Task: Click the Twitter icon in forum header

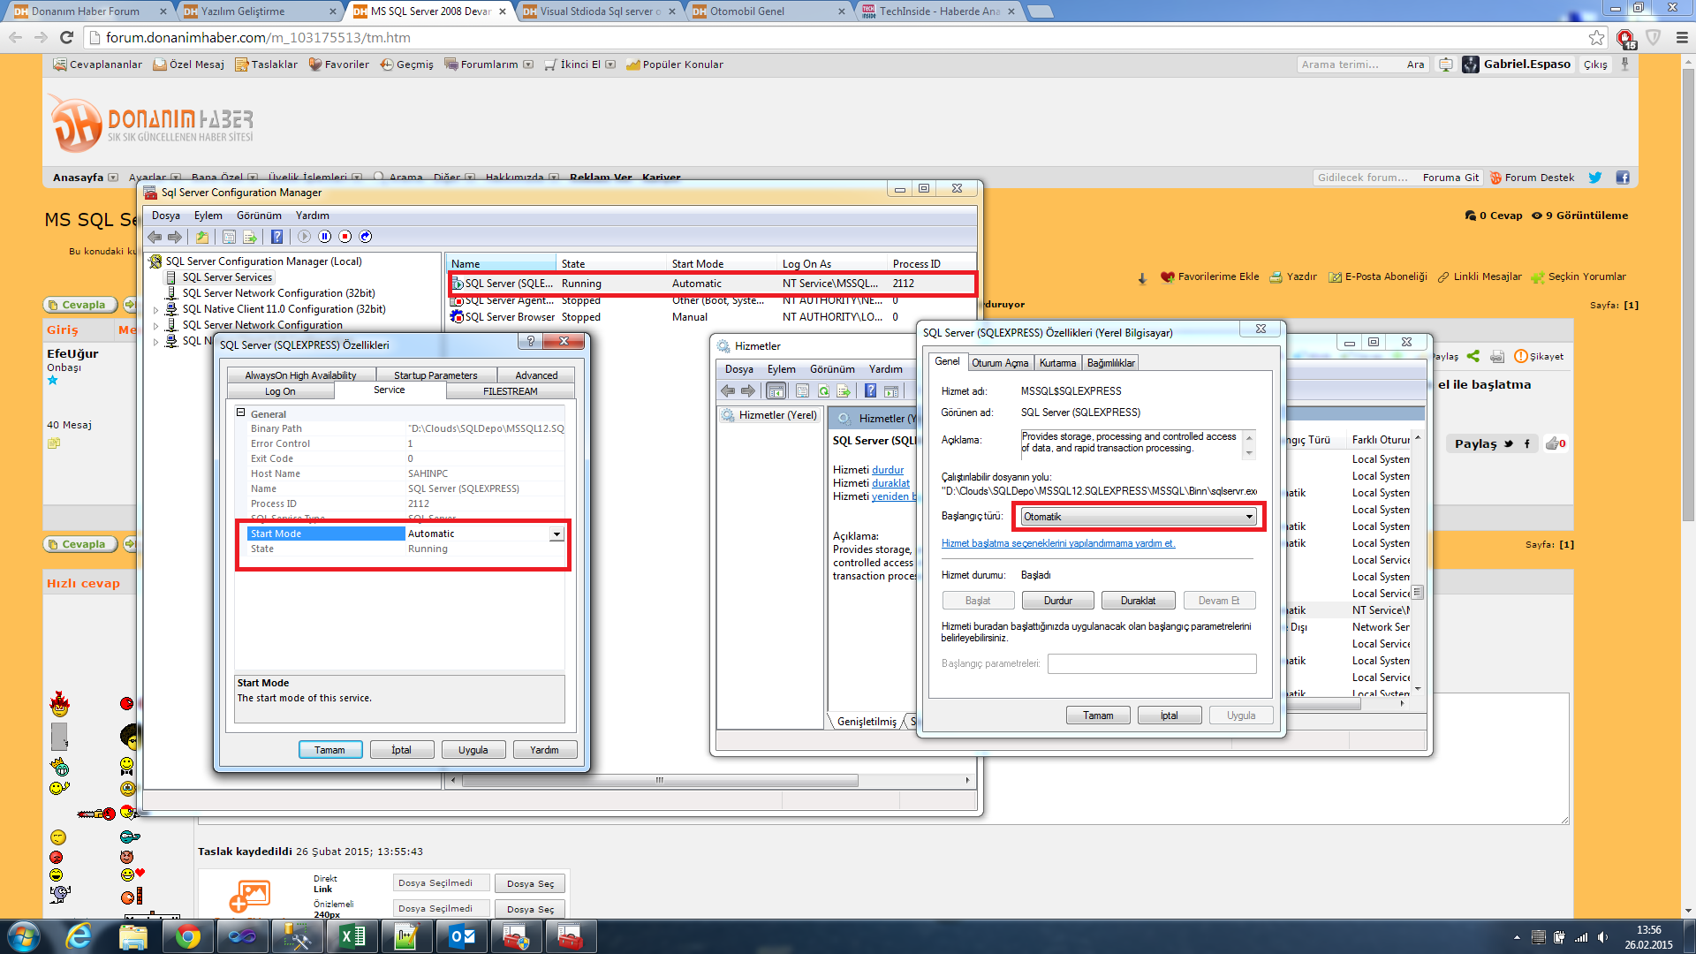Action: (x=1595, y=178)
